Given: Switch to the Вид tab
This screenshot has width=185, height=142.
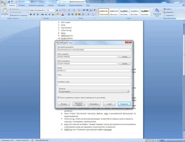Looking at the screenshot, I should [88, 5].
